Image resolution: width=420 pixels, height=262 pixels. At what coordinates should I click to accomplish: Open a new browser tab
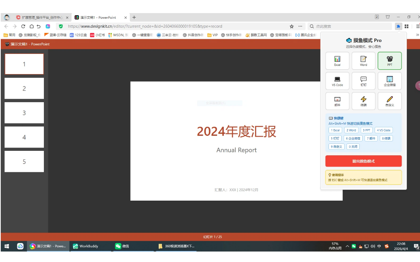(134, 17)
